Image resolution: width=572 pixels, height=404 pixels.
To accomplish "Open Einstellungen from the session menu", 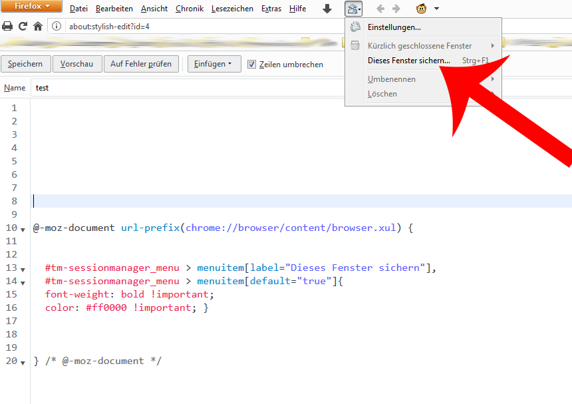I will [x=394, y=27].
